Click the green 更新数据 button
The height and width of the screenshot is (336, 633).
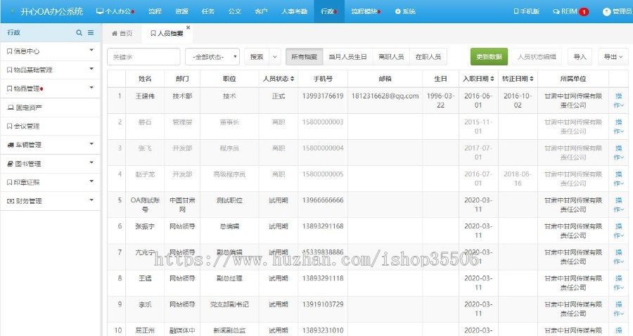point(490,57)
